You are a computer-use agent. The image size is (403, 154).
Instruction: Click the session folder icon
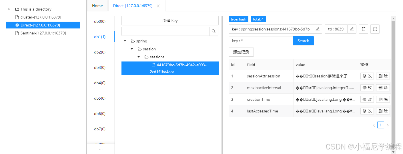[x=139, y=49]
